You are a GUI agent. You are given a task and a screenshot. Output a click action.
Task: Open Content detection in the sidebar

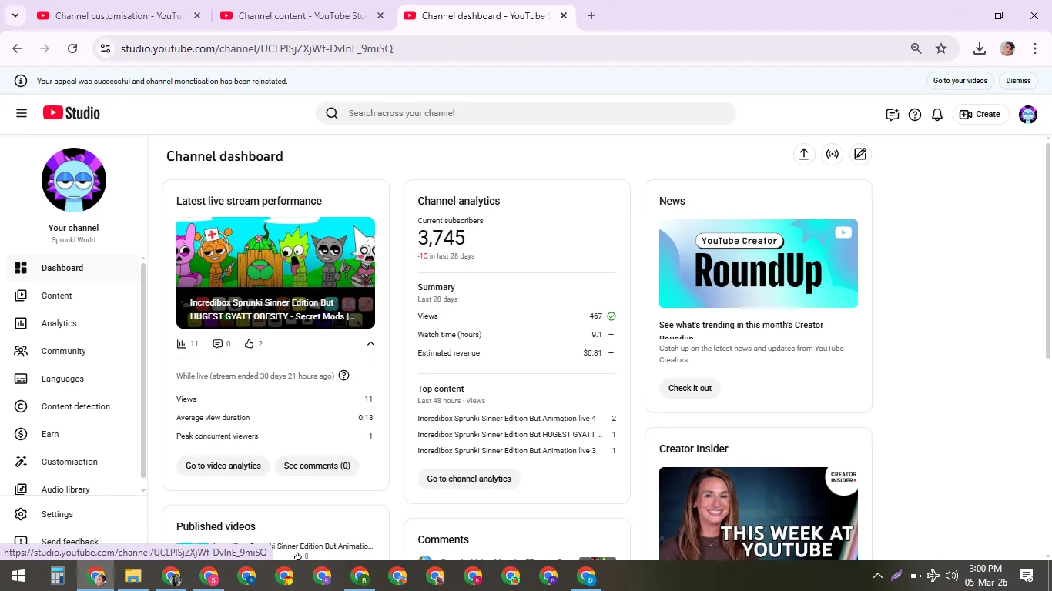74,406
